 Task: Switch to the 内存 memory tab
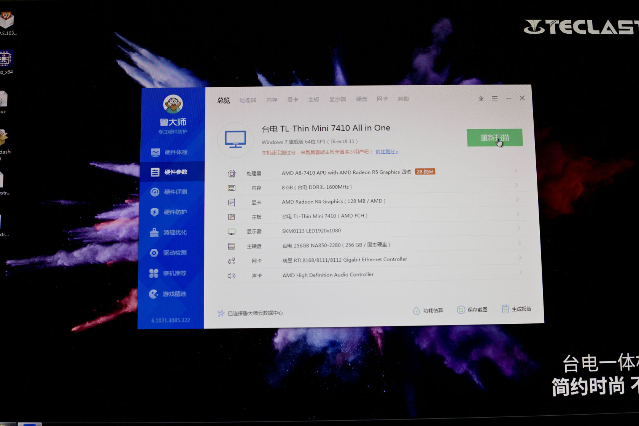click(x=272, y=100)
